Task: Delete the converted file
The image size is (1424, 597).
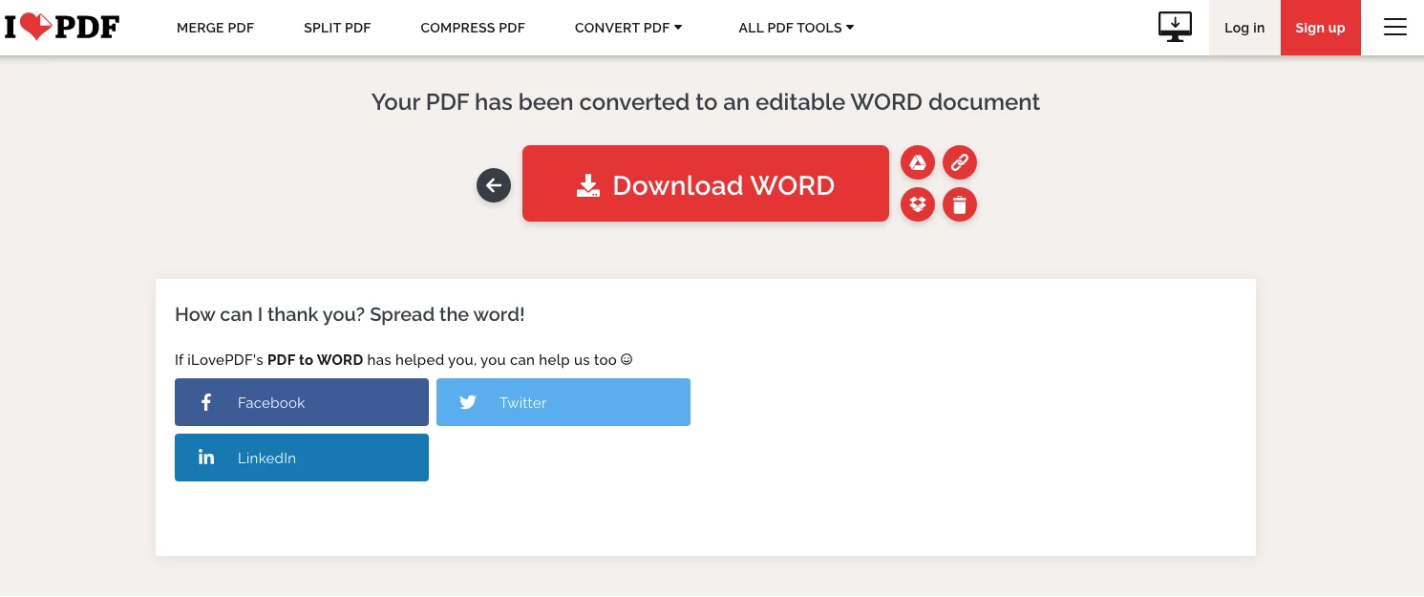Action: 960,204
